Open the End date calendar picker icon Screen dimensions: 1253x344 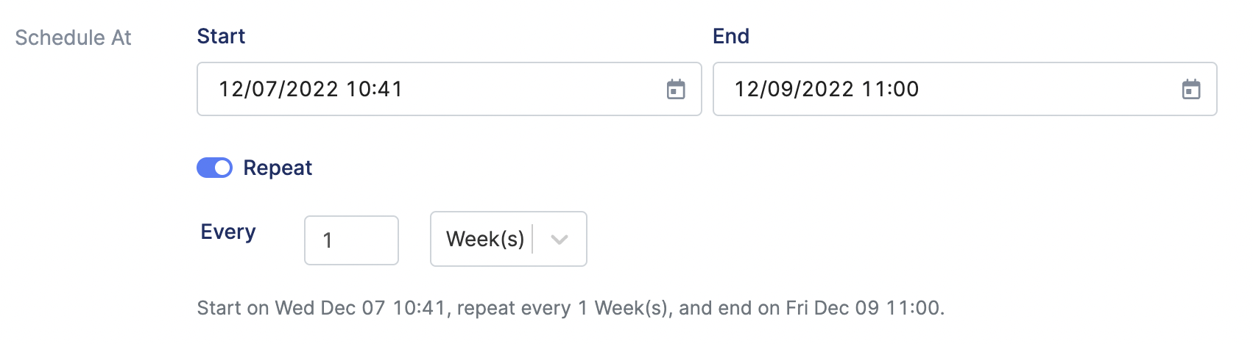coord(1191,90)
